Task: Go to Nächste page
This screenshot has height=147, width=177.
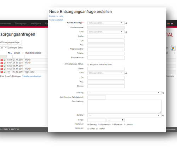Action: pos(170,76)
